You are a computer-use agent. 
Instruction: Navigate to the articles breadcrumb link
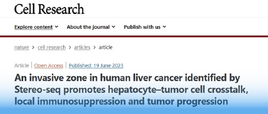(x=82, y=47)
